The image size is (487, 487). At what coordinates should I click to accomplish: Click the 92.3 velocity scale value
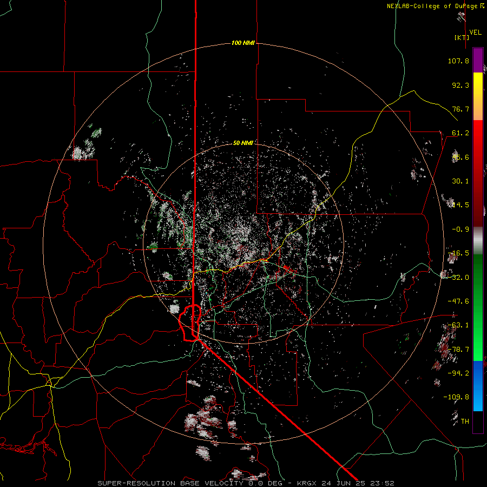click(460, 85)
